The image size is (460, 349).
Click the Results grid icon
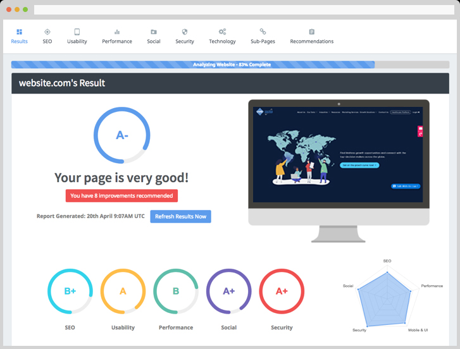19,32
